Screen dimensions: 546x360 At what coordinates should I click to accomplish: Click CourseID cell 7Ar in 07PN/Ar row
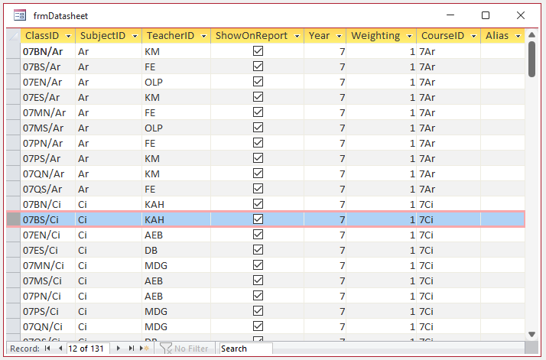(x=448, y=143)
